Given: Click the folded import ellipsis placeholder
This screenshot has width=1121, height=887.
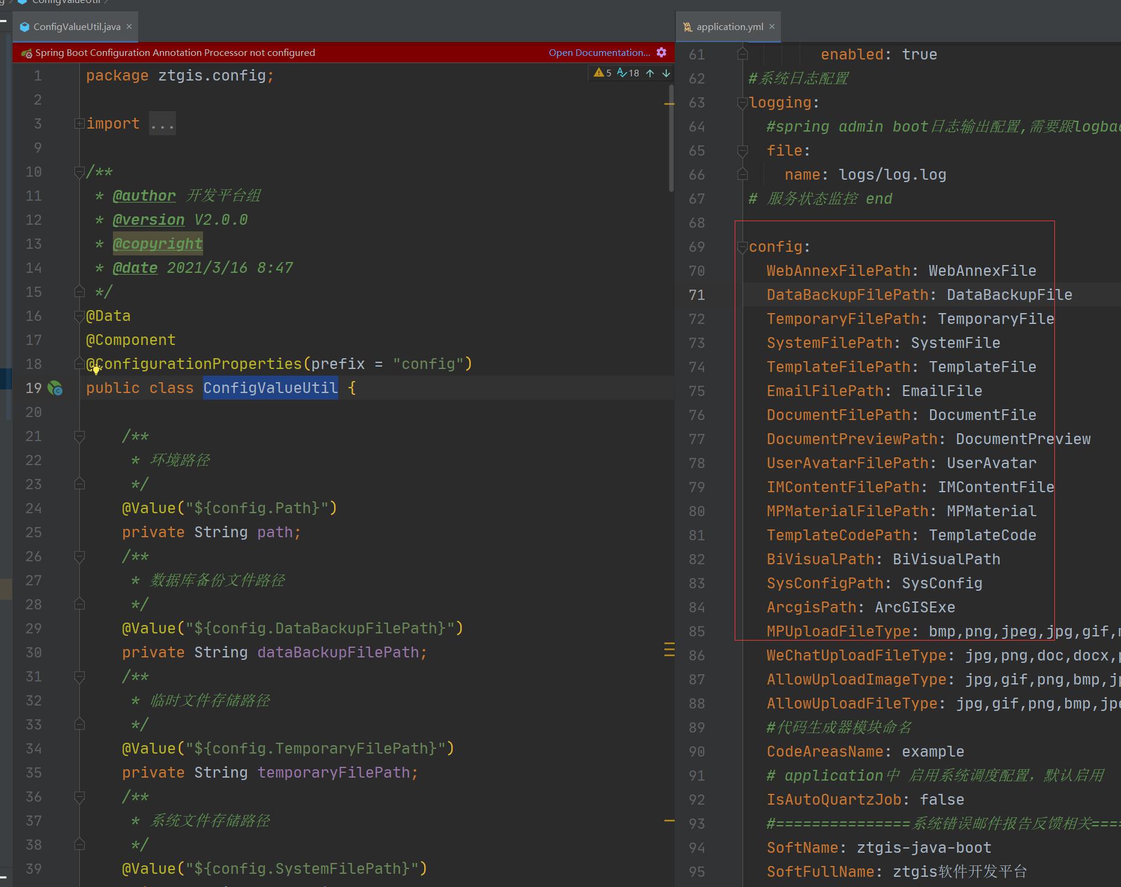Looking at the screenshot, I should 162,124.
